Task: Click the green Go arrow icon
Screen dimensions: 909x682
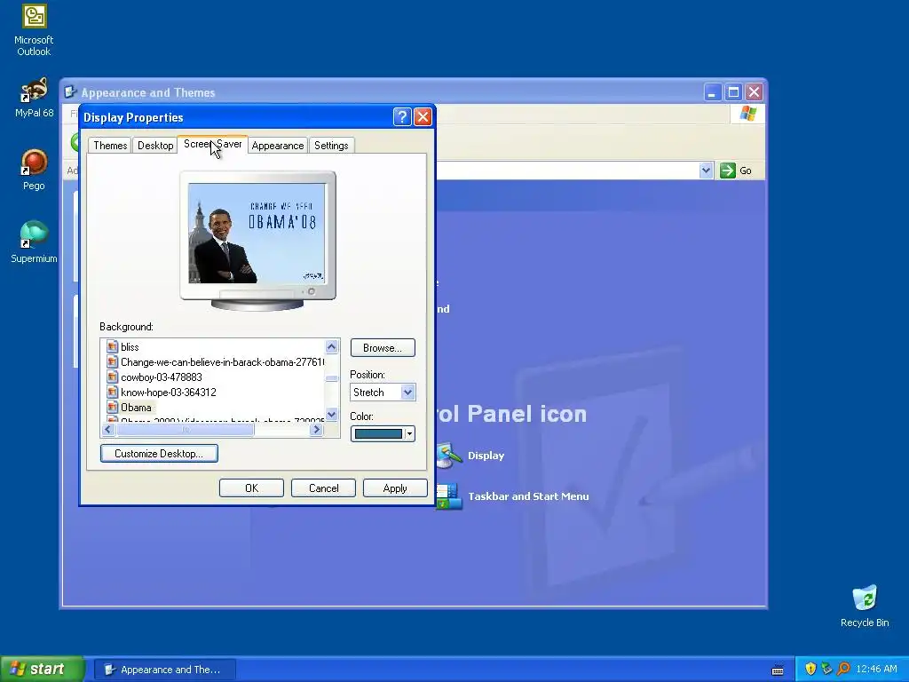Action: (x=727, y=170)
